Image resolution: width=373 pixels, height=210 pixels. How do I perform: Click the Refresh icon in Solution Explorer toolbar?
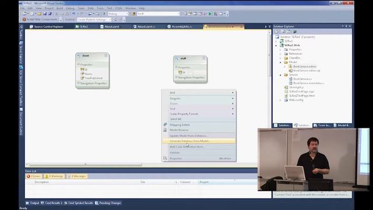[288, 32]
